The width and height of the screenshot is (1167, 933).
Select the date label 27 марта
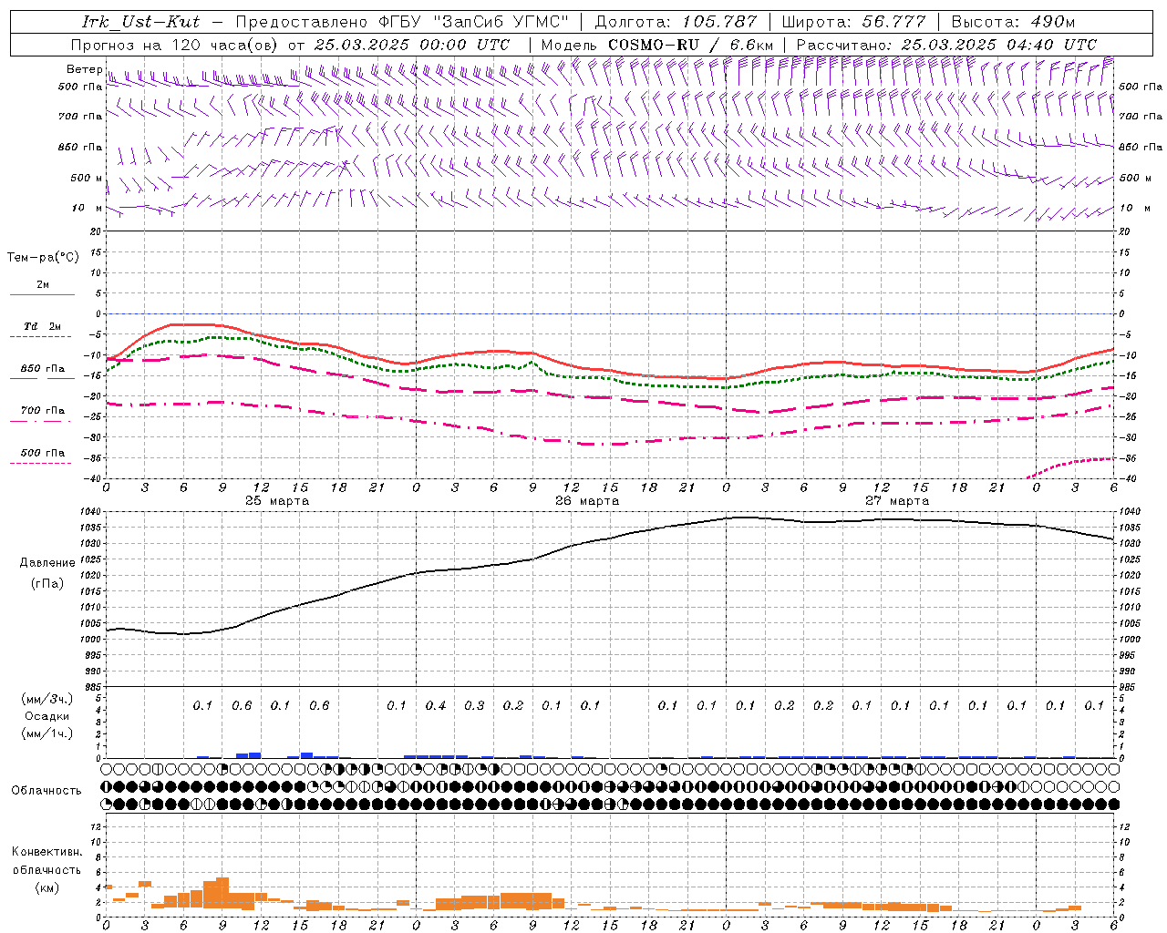pyautogui.click(x=897, y=501)
